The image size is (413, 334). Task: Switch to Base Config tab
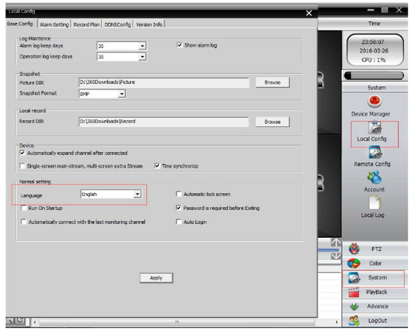click(x=20, y=24)
